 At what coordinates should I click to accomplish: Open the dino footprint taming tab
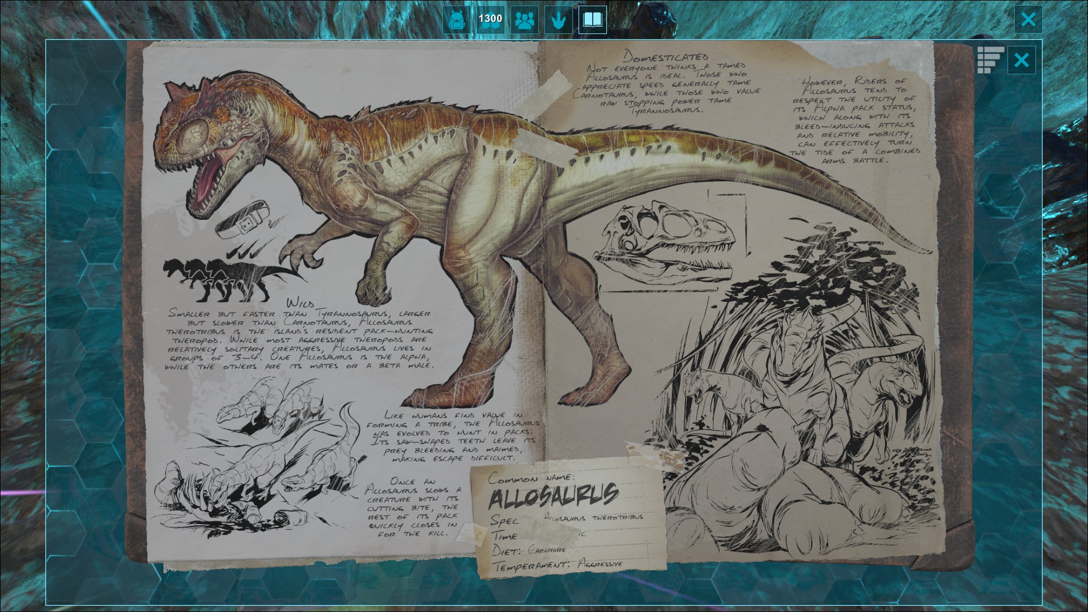(559, 20)
